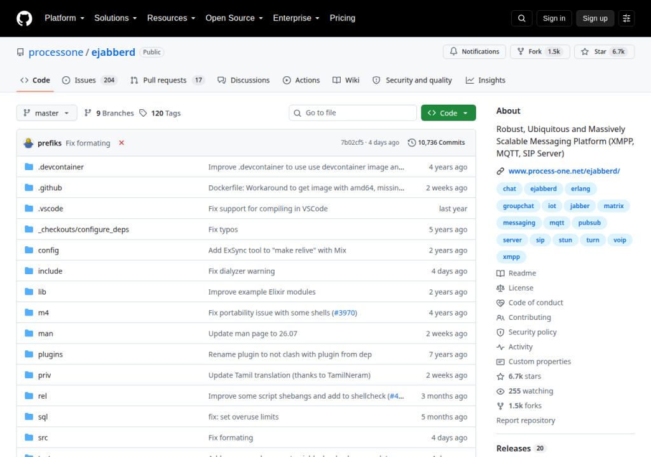The image size is (651, 457).
Task: Open the Discussions tab
Action: [243, 80]
